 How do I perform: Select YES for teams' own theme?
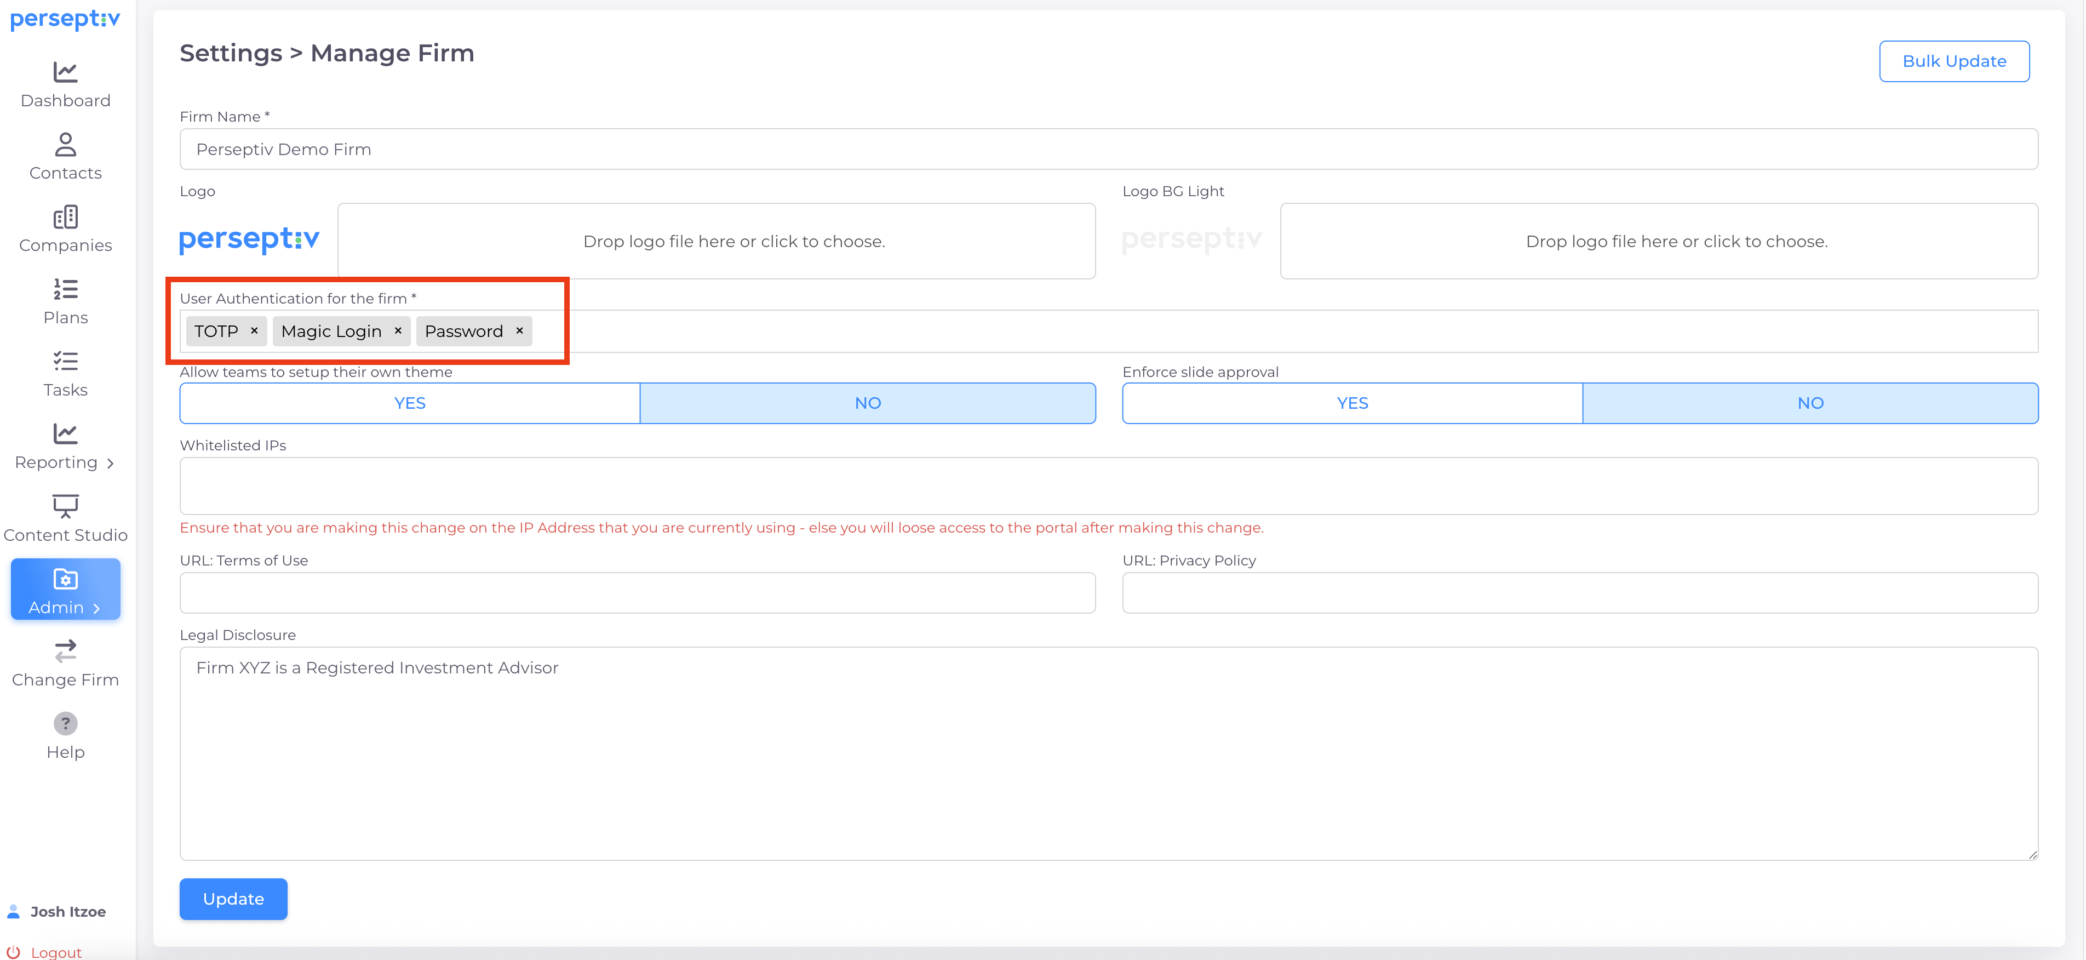coord(410,403)
